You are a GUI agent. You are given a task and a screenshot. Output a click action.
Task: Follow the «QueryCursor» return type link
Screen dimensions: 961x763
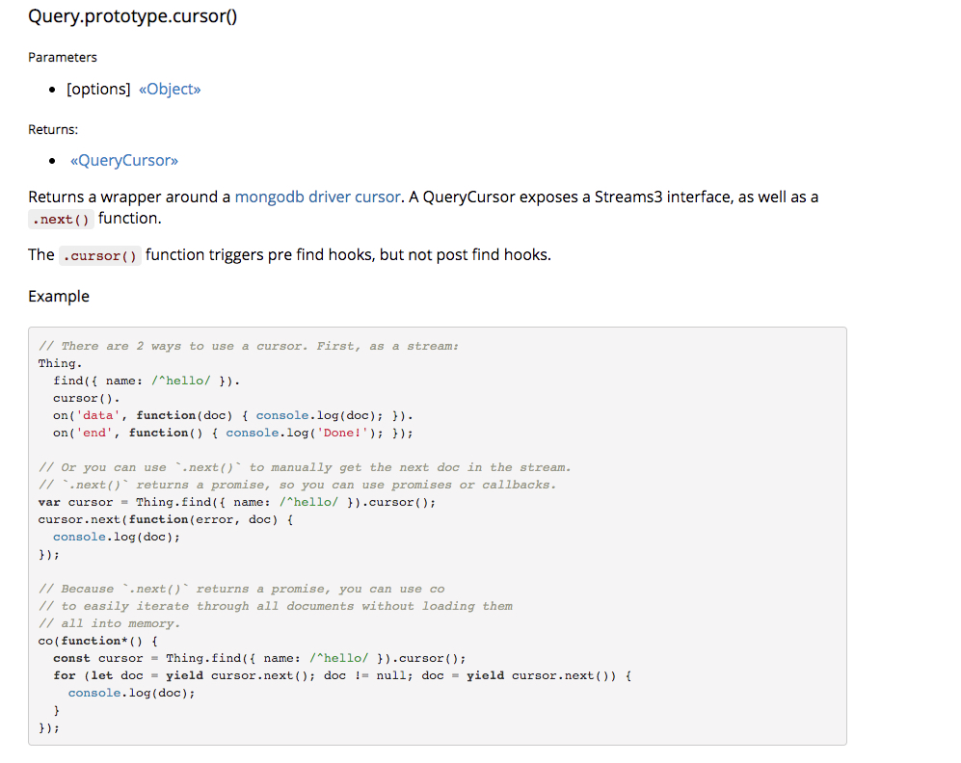coord(124,160)
